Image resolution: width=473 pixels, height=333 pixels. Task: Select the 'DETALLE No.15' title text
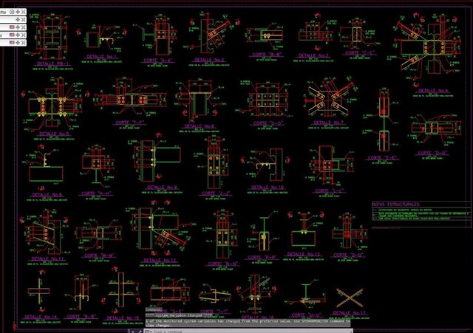pyautogui.click(x=123, y=318)
